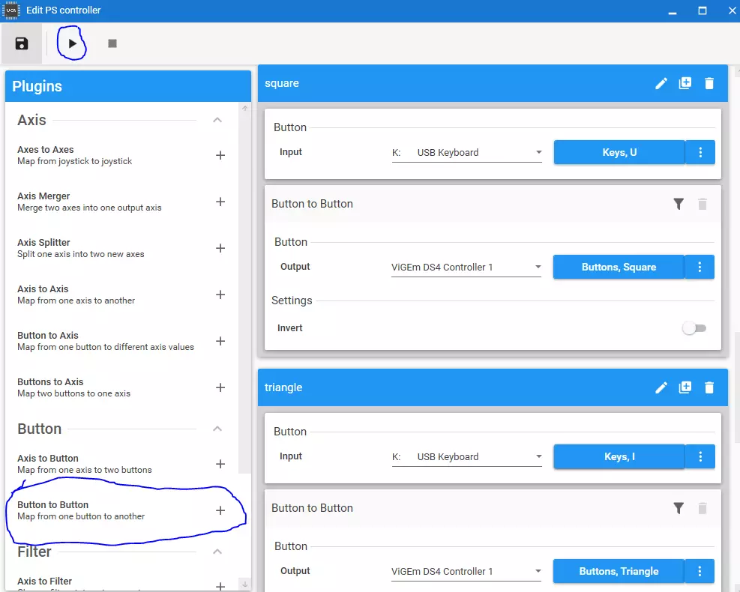Add the Axis to Button plugin
Viewport: 740px width, 592px height.
pos(220,464)
